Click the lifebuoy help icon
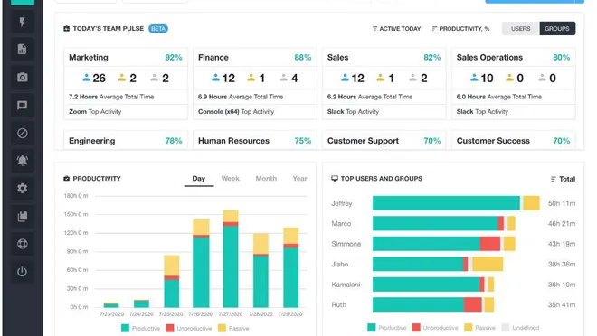The height and width of the screenshot is (336, 597). (x=22, y=244)
